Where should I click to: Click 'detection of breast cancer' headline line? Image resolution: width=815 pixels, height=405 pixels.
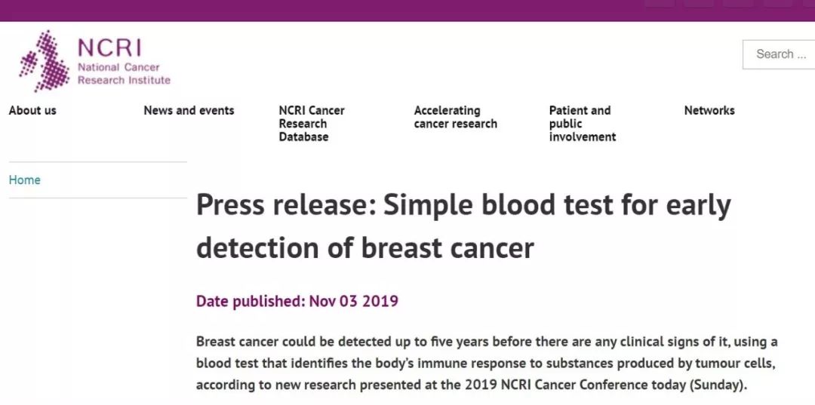point(364,248)
